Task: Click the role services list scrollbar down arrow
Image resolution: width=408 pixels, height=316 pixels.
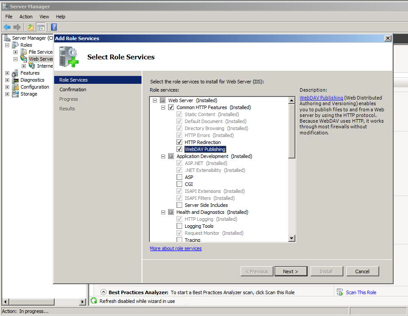Action: pos(292,238)
